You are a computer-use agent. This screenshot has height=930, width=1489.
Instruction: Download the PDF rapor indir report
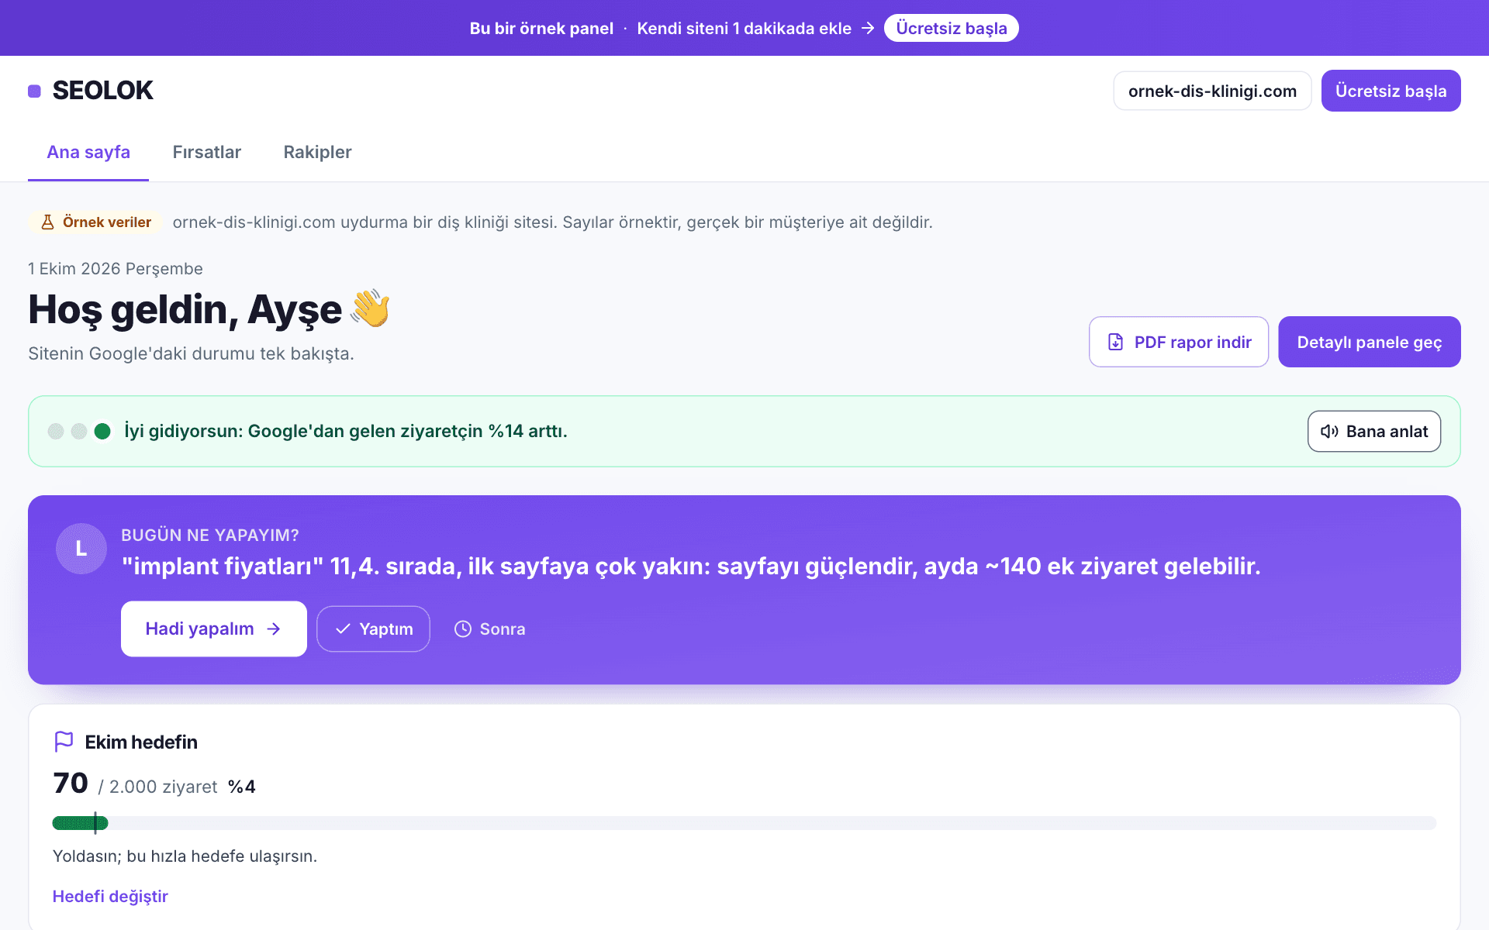point(1179,342)
